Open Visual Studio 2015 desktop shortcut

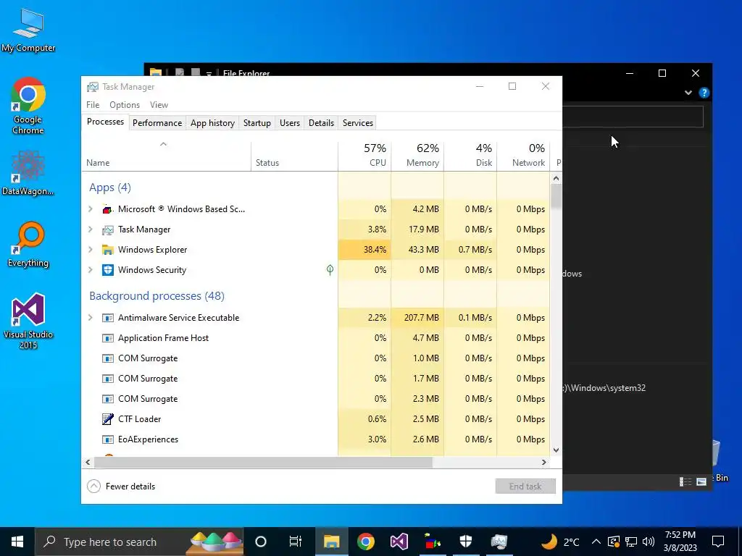[28, 321]
